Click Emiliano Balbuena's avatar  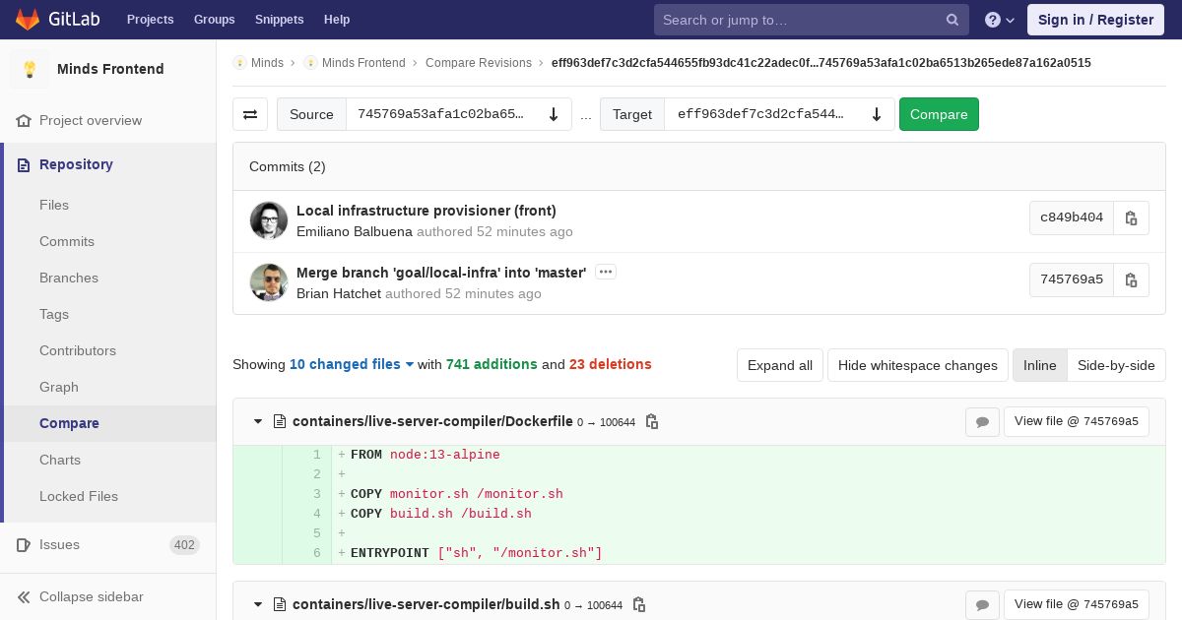click(x=269, y=220)
